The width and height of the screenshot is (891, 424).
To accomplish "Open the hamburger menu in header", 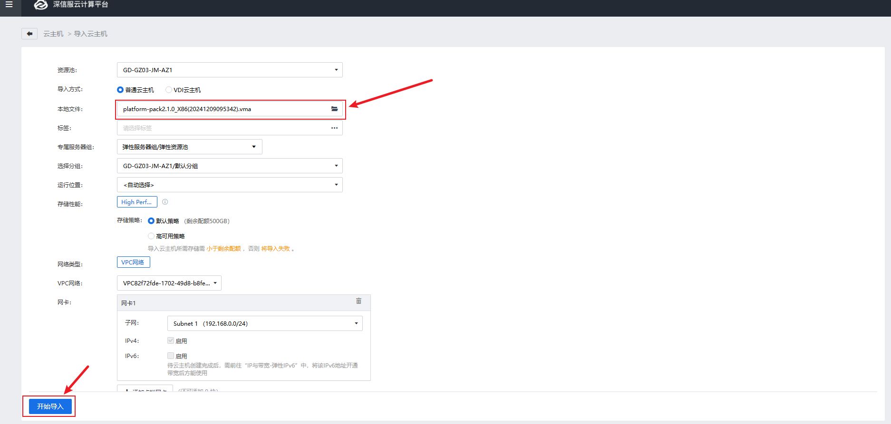I will 9,4.
